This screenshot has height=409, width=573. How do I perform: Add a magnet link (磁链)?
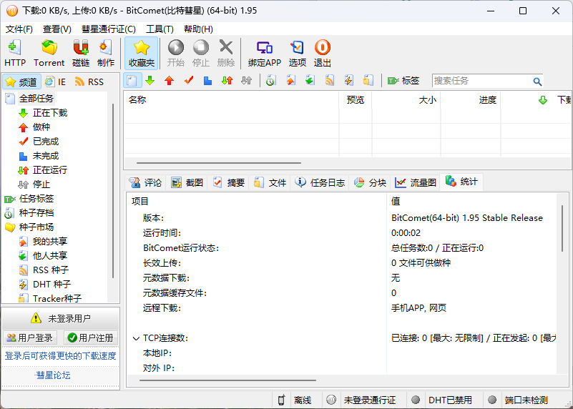click(81, 54)
